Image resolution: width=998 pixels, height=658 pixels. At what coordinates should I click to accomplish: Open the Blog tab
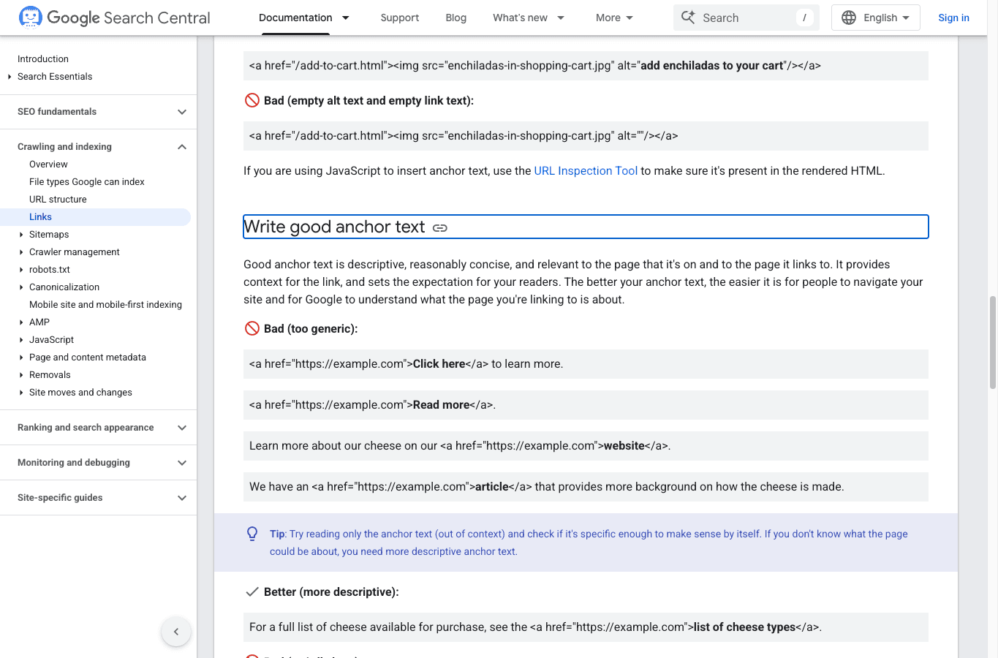point(456,18)
